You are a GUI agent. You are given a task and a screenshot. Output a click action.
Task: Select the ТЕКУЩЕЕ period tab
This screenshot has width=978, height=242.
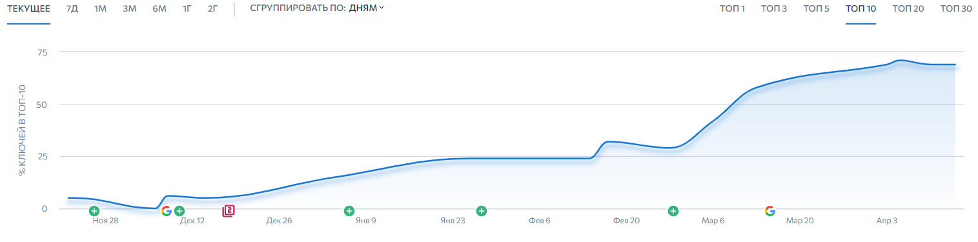[28, 8]
